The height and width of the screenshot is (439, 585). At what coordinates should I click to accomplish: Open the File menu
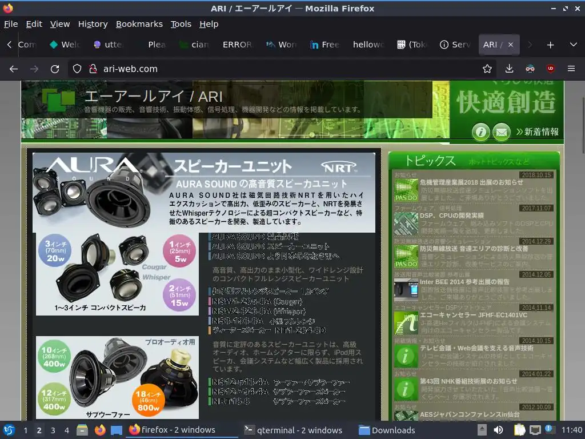click(x=11, y=24)
